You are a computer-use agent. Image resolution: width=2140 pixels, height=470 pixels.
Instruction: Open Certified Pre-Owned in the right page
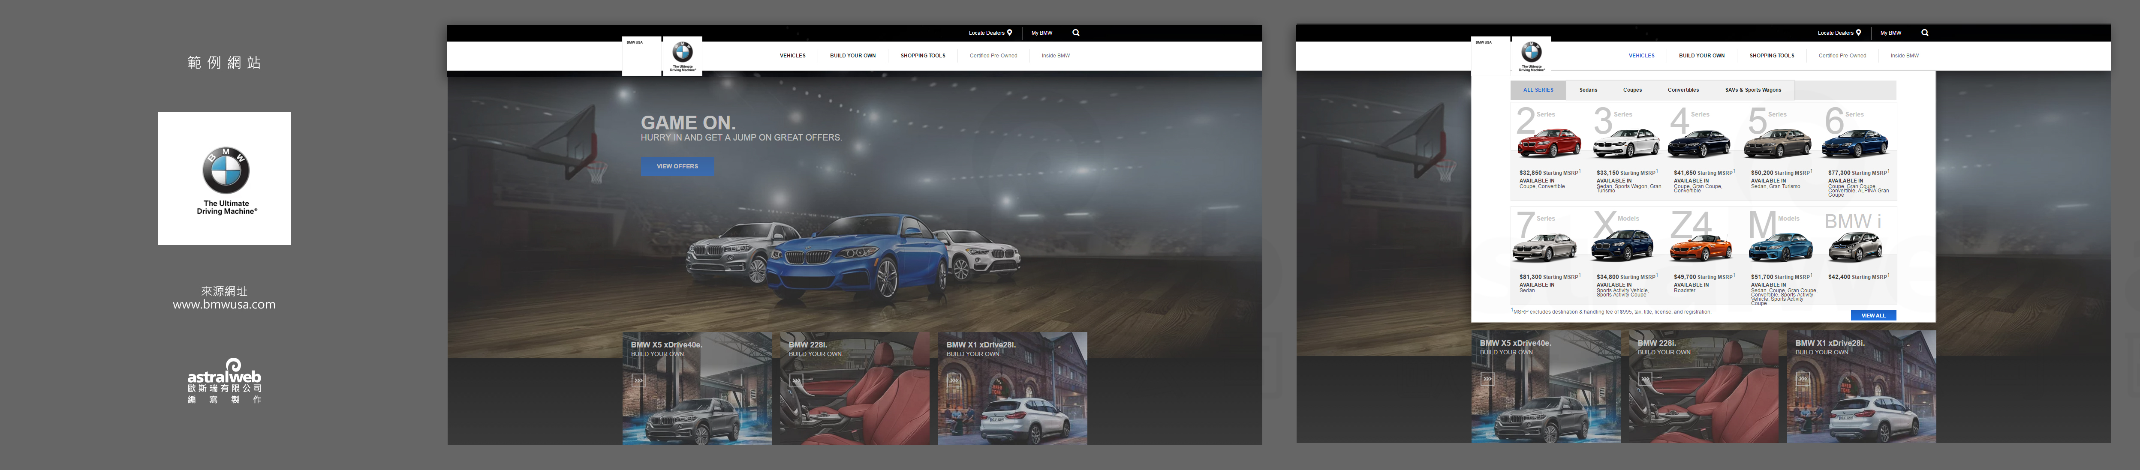coord(1842,56)
